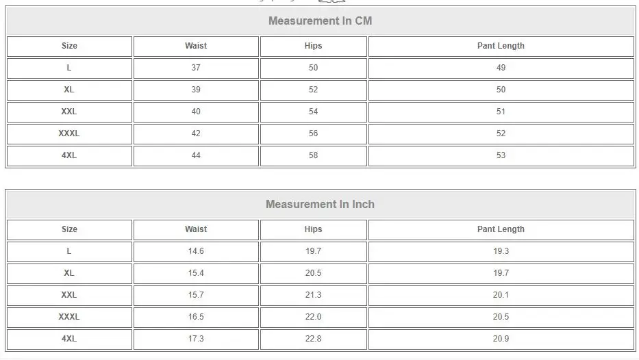639x360 pixels.
Task: Click hips value 22.8 in Inch table
Action: tap(313, 339)
